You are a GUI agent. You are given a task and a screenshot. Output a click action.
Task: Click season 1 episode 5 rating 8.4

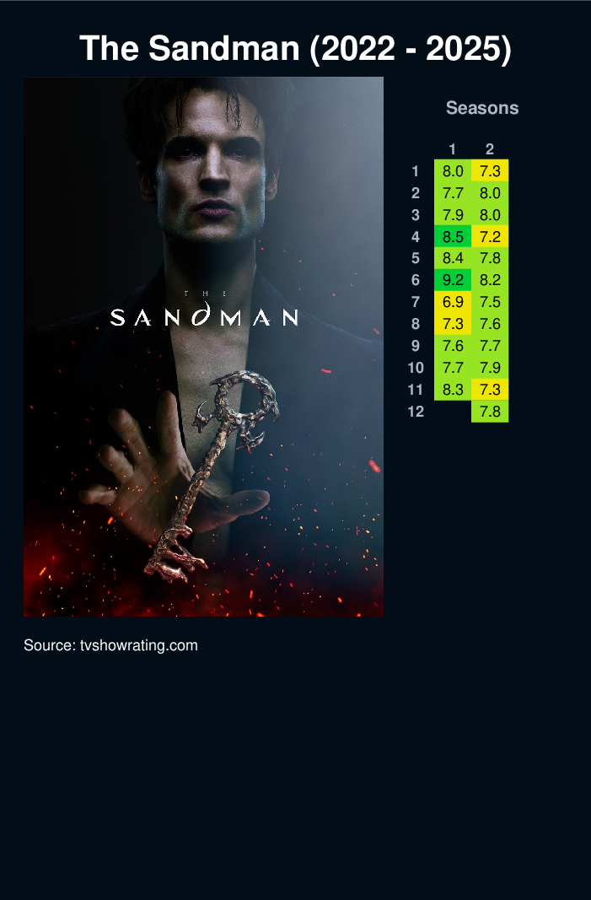pyautogui.click(x=453, y=258)
